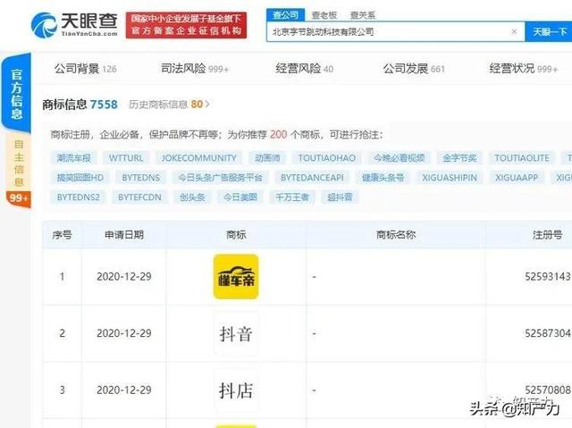Click the 今日头条广告服务平台 trademark tag
572x428 pixels.
220,178
